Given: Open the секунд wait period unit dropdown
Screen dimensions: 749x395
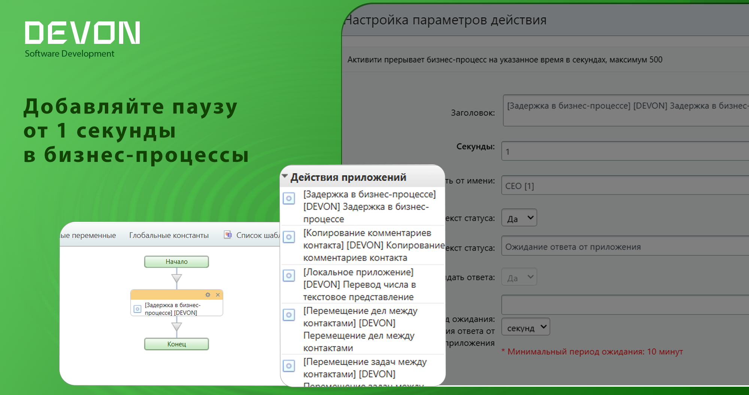Looking at the screenshot, I should click(x=525, y=327).
